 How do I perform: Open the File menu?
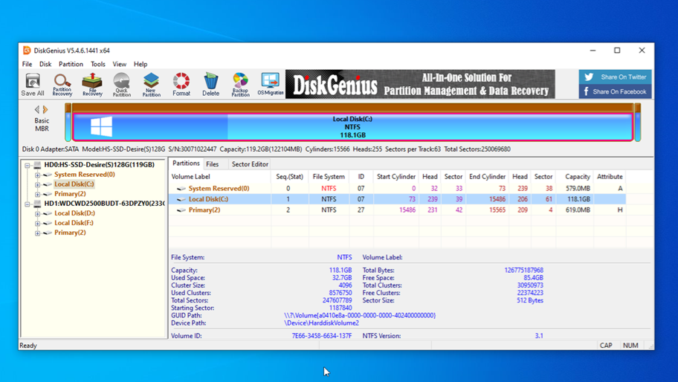click(x=27, y=64)
